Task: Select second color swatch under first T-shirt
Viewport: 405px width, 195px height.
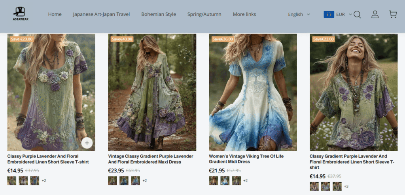Action: [23, 180]
